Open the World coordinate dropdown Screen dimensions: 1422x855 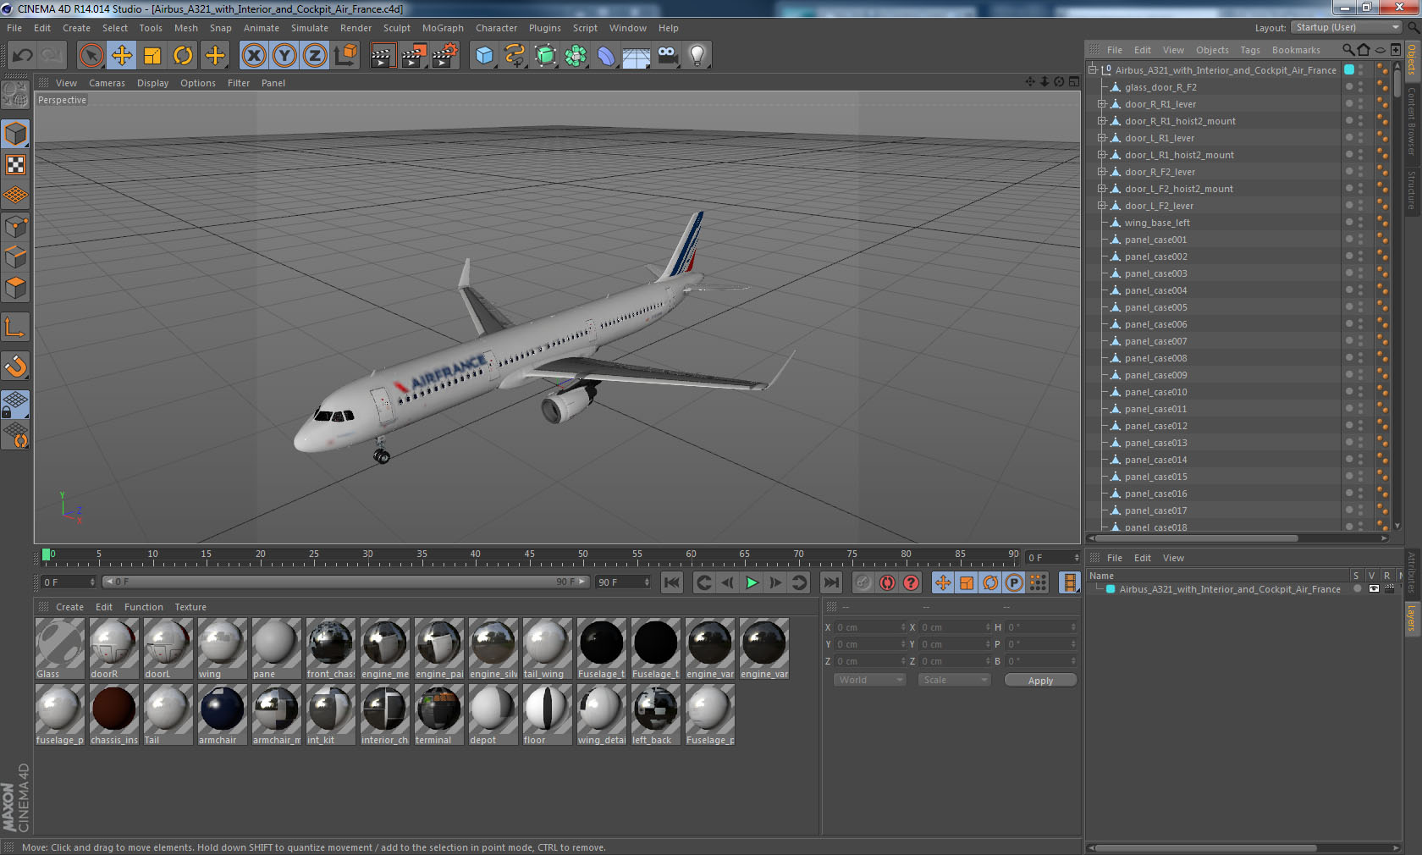pyautogui.click(x=869, y=680)
